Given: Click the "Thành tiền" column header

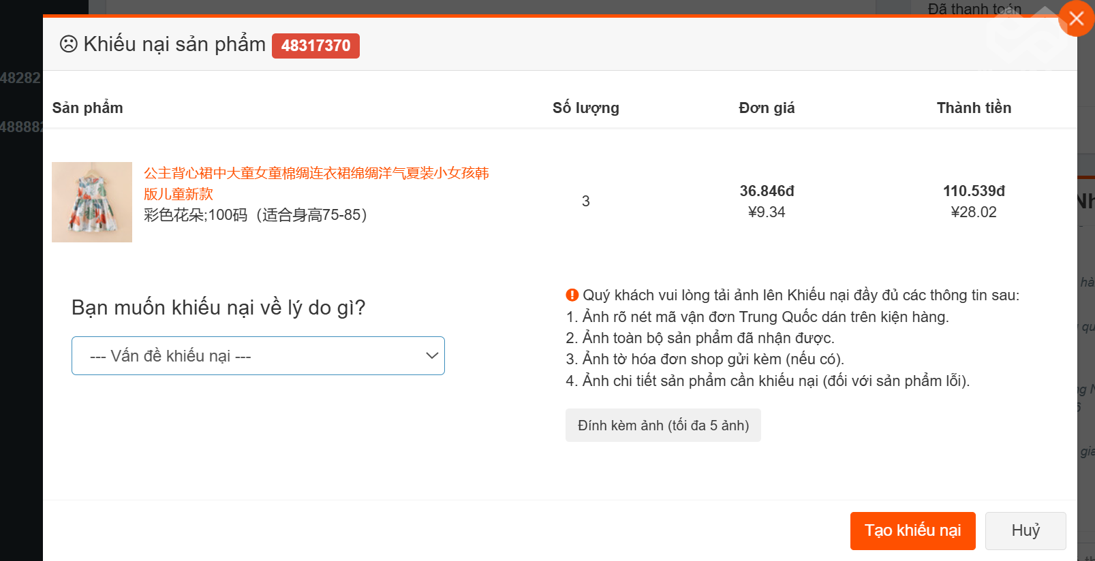Looking at the screenshot, I should [x=973, y=108].
